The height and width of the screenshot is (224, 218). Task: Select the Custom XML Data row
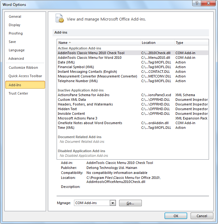point(132,100)
